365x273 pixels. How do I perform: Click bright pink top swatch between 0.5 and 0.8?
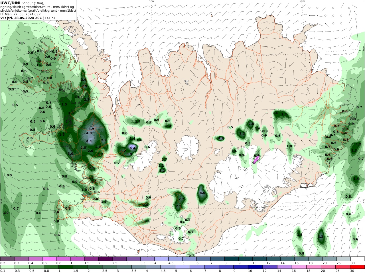click(49, 259)
